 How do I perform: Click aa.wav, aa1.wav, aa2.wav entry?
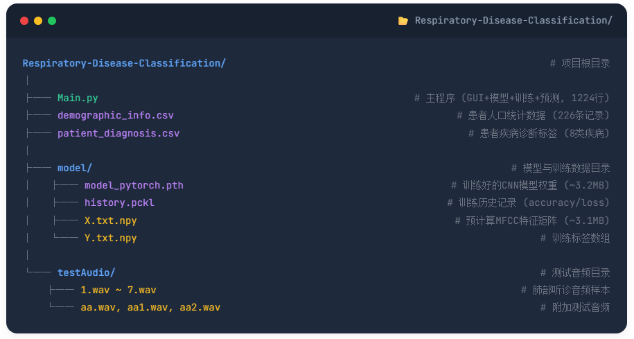[150, 307]
